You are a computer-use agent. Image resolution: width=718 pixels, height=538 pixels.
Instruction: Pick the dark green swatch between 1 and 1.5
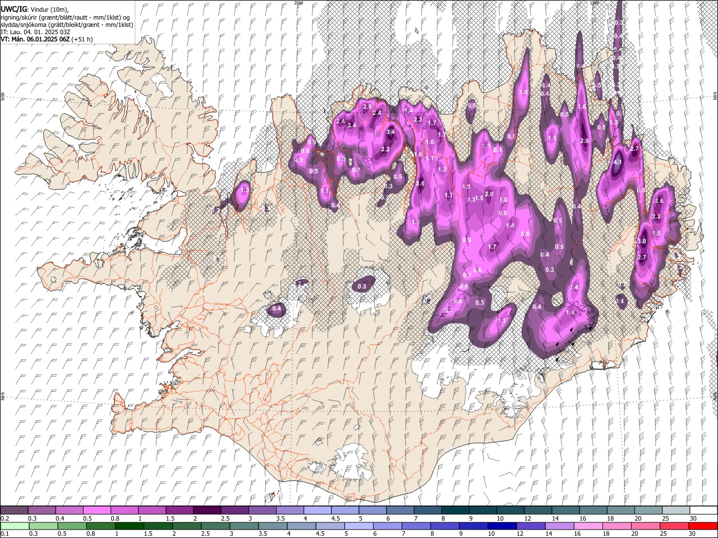point(130,526)
